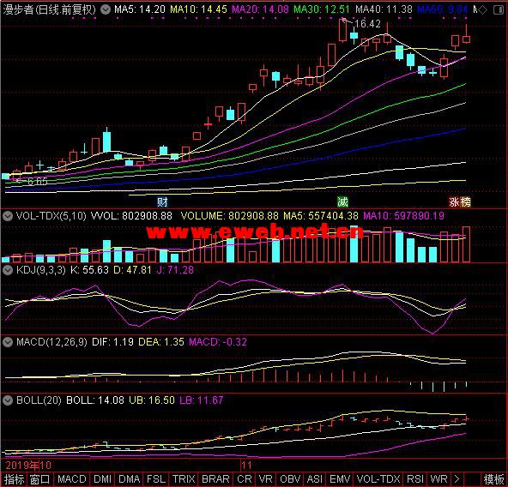
Task: Click the 财 financial marker icon
Action: 162,202
